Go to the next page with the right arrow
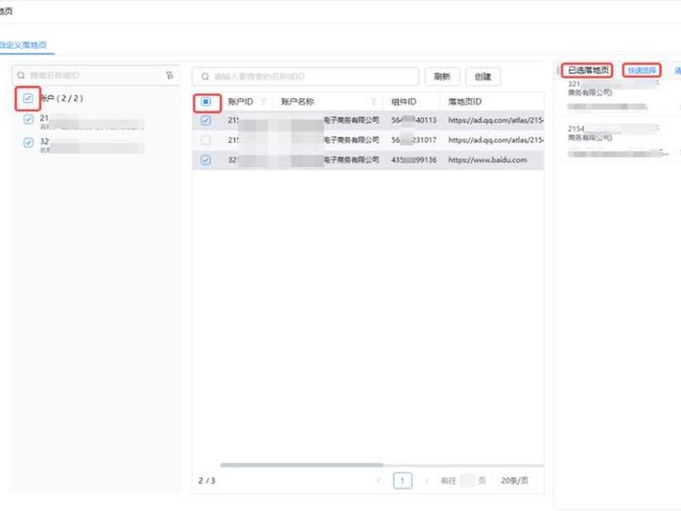681x511 pixels. tap(426, 480)
